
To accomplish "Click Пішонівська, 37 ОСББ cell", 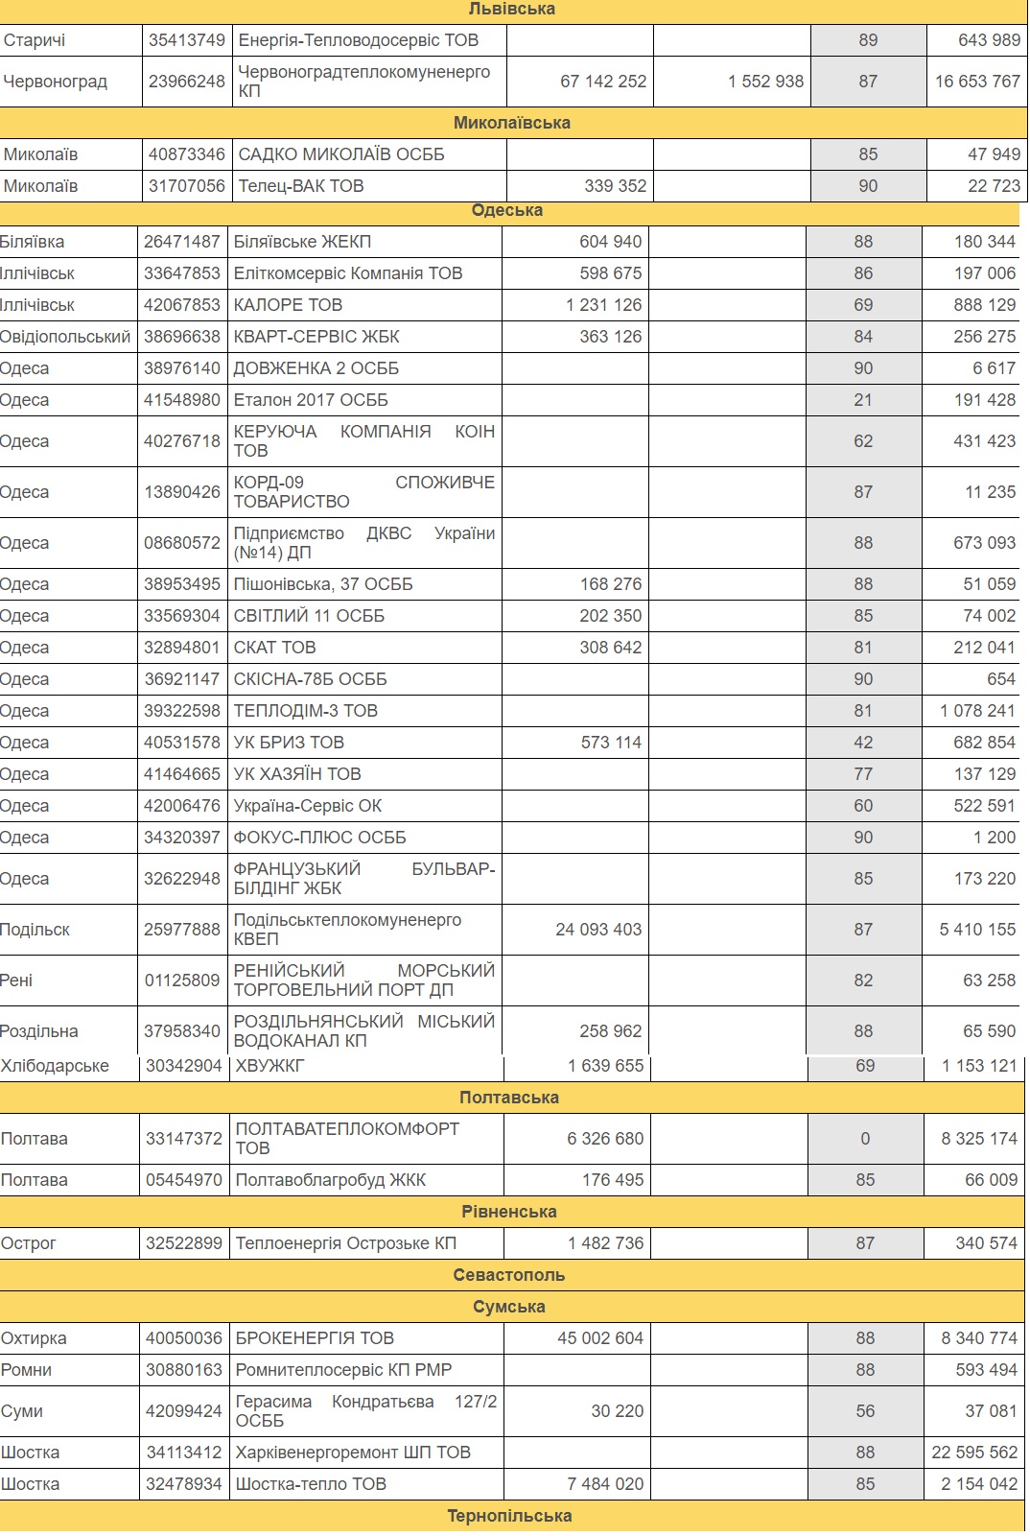I will (364, 584).
